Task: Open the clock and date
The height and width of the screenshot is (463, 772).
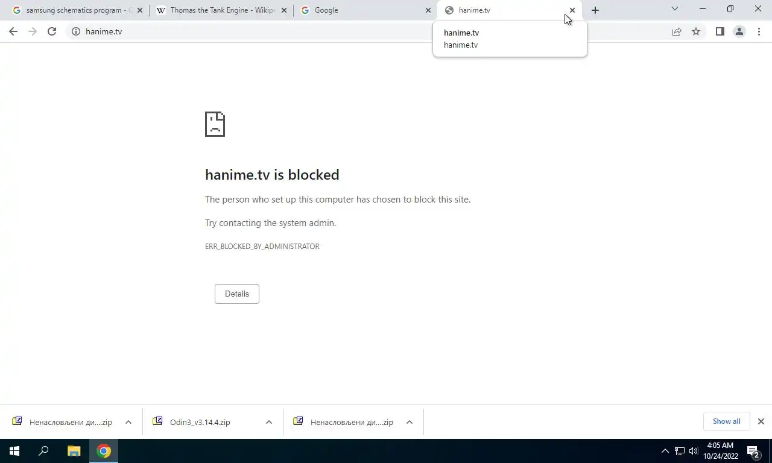Action: click(x=720, y=451)
